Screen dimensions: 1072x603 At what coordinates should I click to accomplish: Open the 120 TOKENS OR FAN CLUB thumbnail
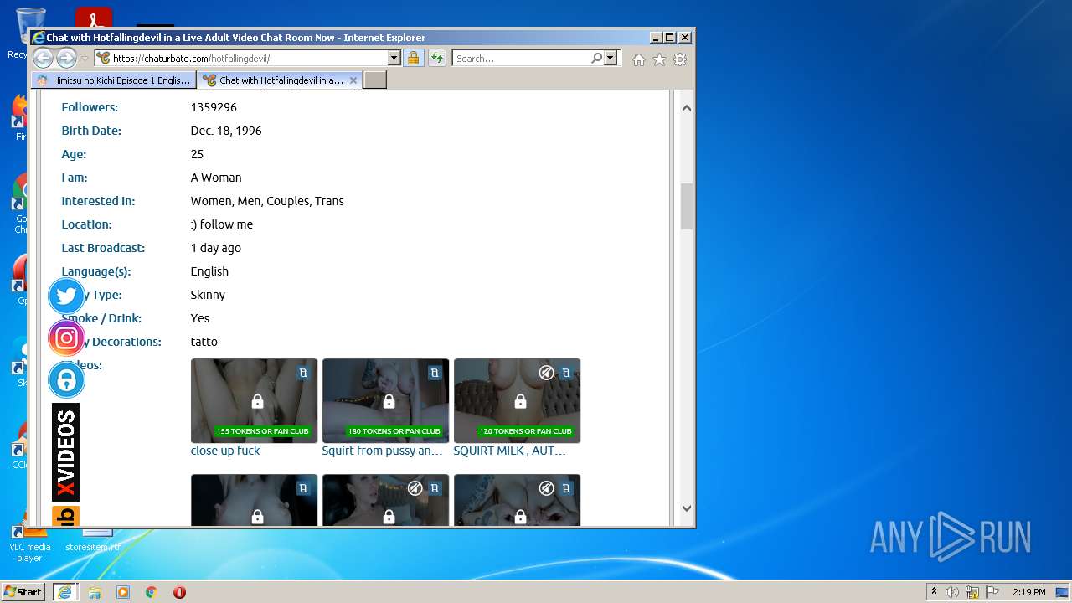tap(517, 400)
